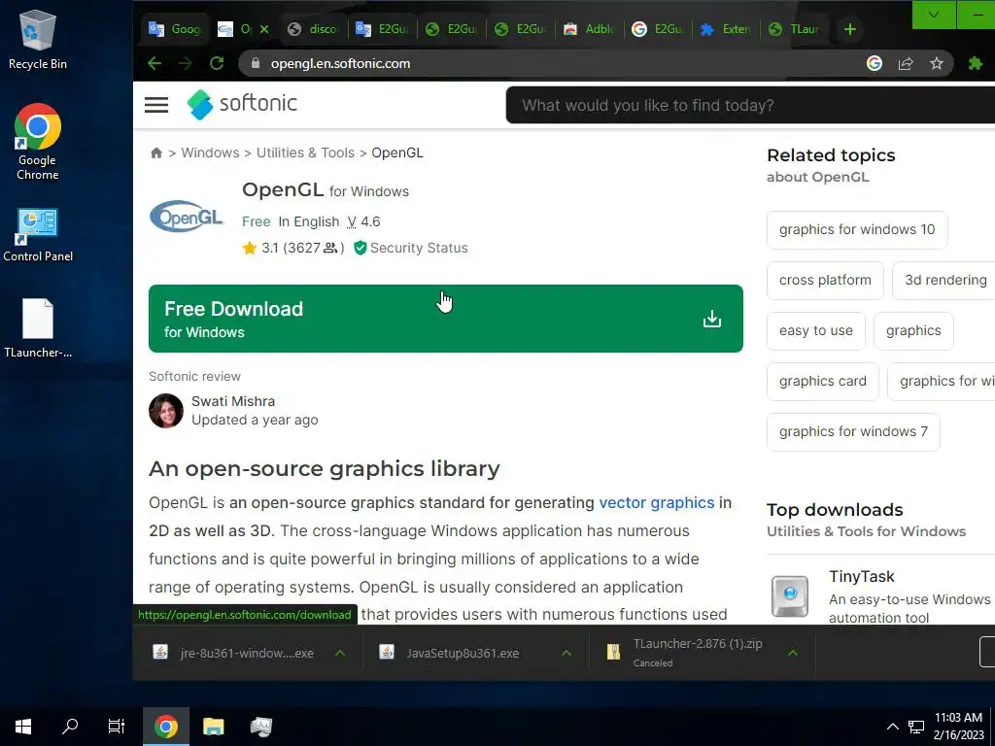Expand options for jre-8u361 download

340,653
